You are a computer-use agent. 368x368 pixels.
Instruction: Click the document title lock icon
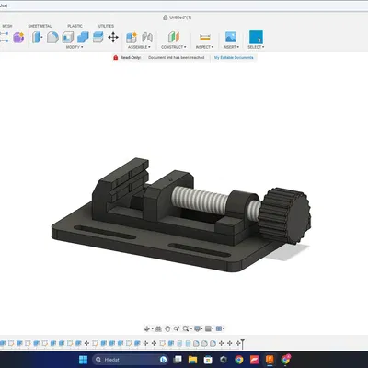(166, 17)
